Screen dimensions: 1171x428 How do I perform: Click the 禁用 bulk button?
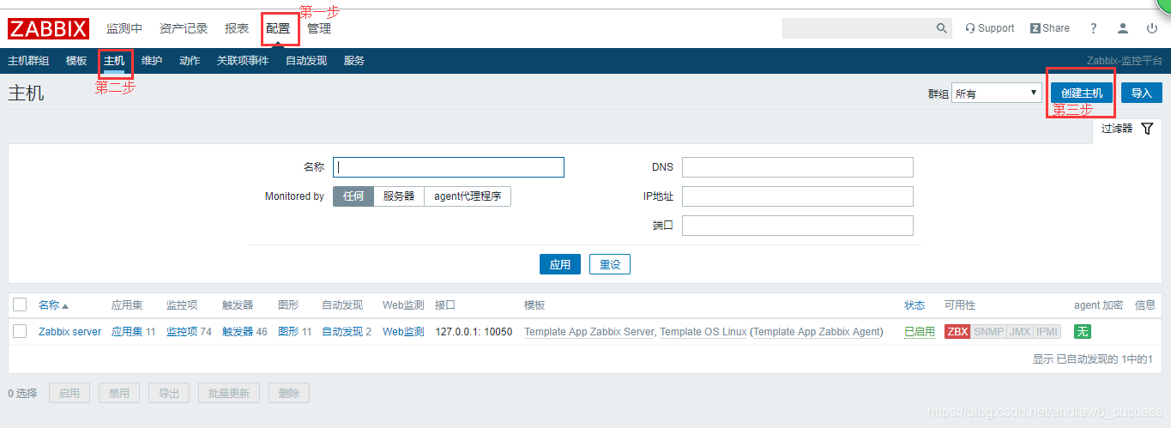click(x=119, y=394)
